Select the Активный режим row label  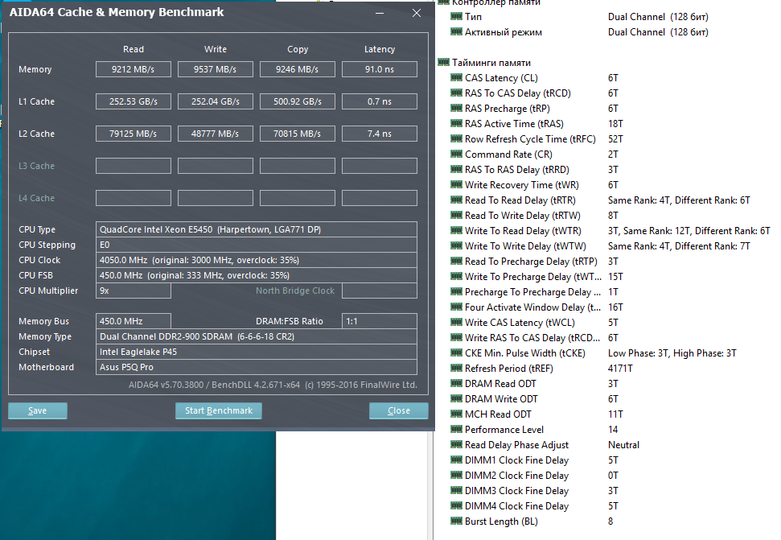(503, 32)
